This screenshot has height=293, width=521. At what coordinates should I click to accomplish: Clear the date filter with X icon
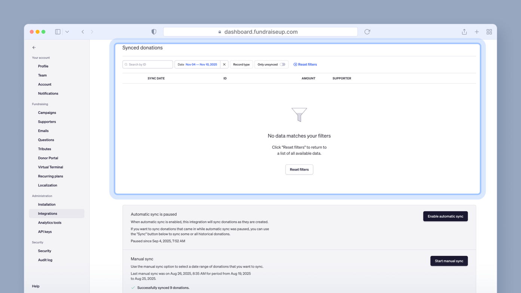point(224,64)
